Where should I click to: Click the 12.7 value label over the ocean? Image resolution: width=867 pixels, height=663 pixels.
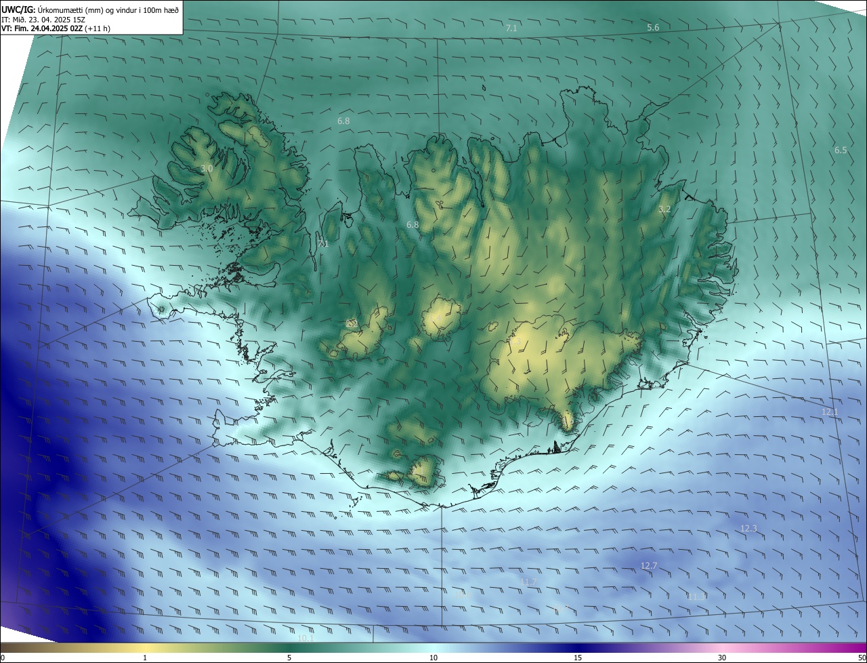649,565
